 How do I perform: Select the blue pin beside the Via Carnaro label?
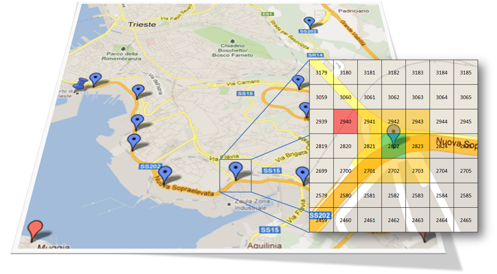(x=298, y=82)
